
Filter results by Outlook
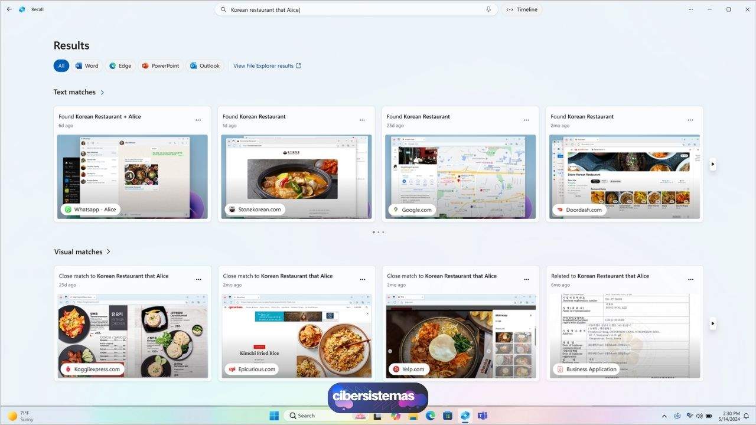(205, 66)
